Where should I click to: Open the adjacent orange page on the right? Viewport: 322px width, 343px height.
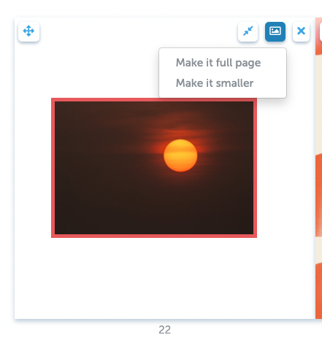coord(318,168)
